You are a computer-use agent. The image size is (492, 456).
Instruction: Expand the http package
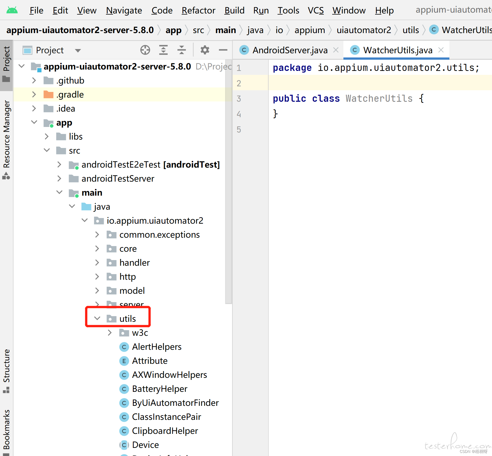[x=97, y=277]
